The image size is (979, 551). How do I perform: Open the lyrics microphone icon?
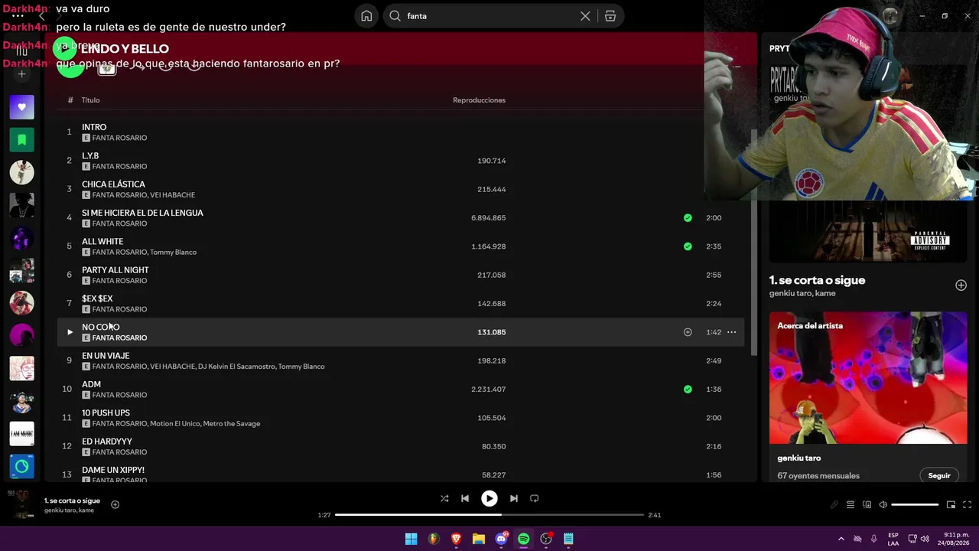tap(834, 505)
